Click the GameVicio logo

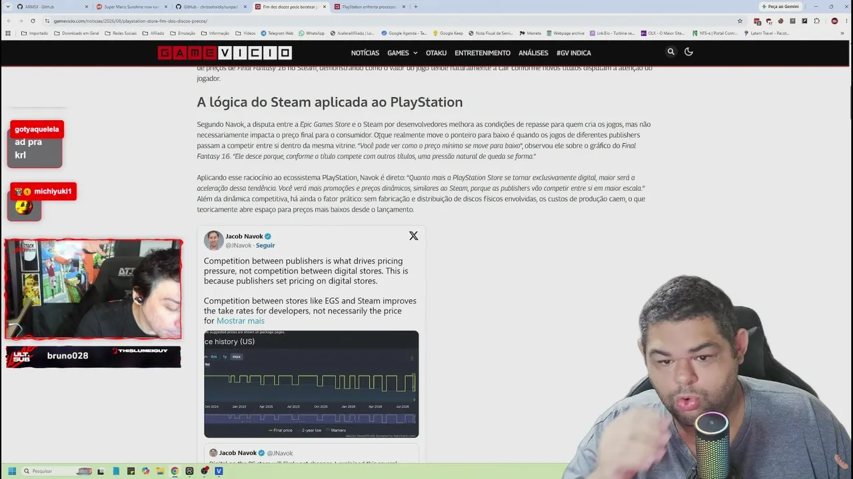[225, 53]
